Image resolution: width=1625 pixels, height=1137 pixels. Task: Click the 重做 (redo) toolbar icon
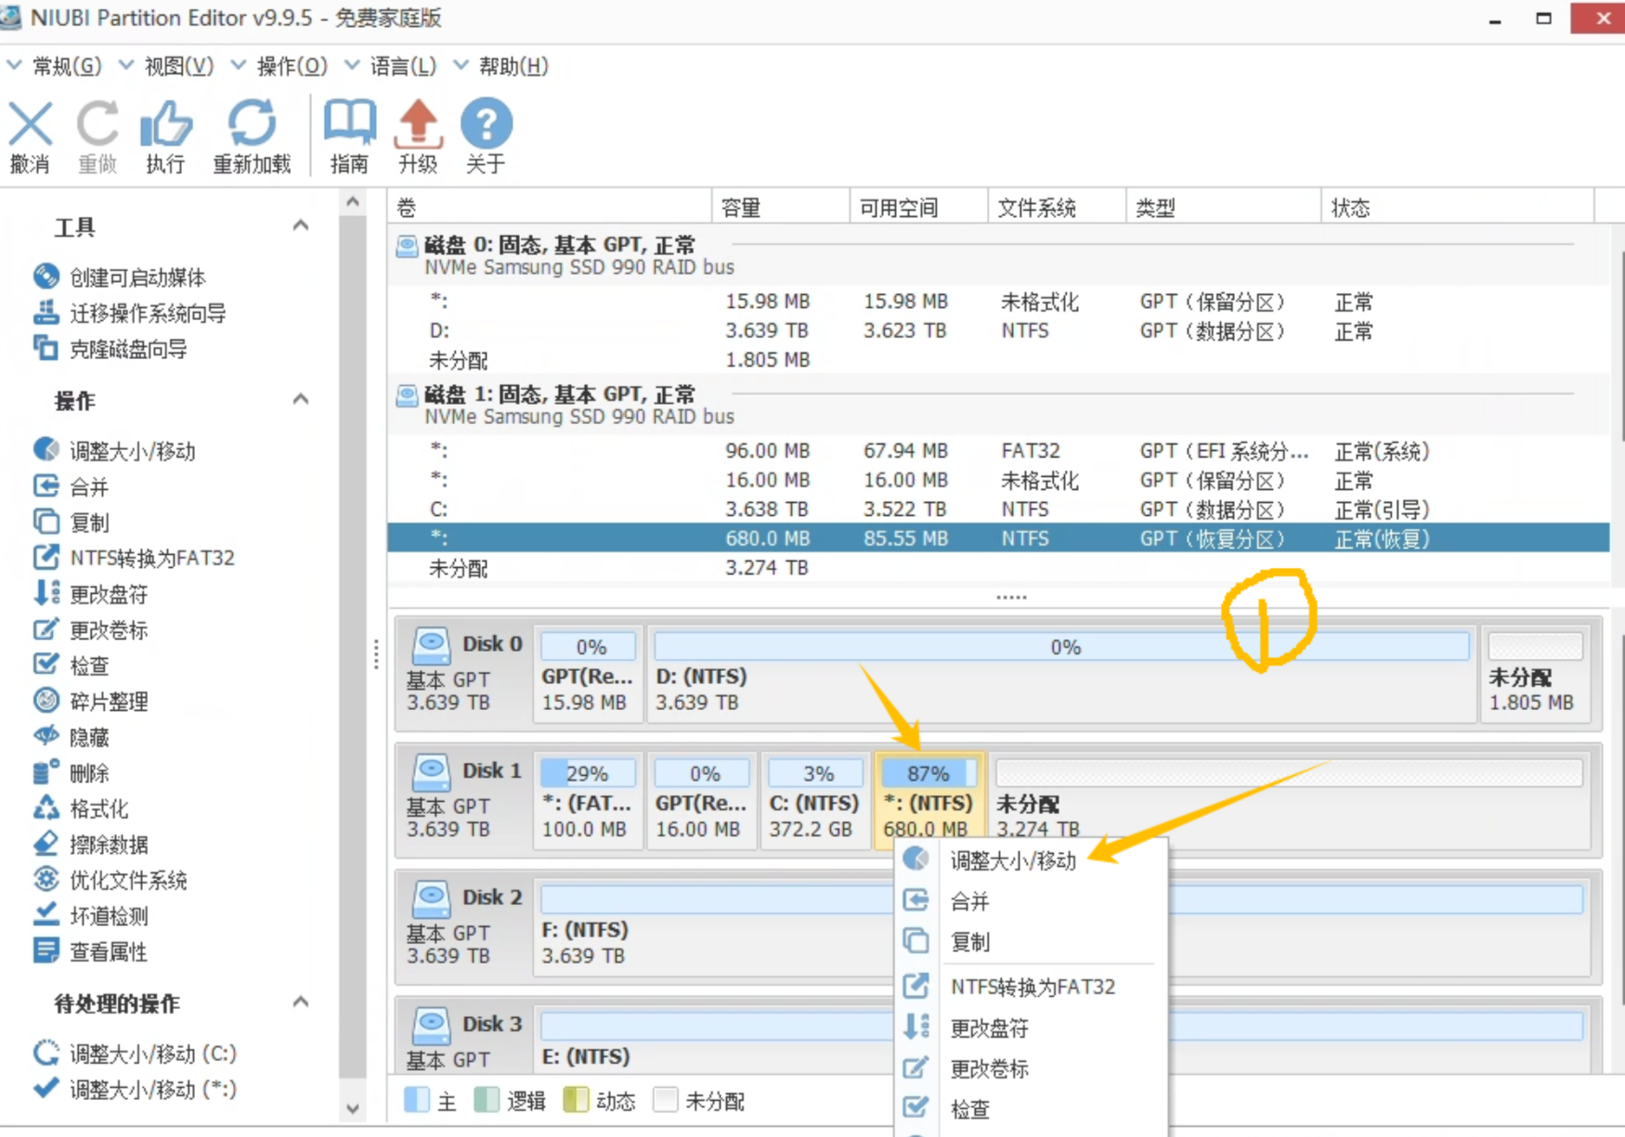[x=97, y=124]
